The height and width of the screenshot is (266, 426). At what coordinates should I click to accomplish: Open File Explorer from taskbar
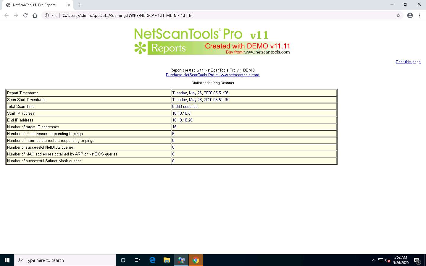tap(167, 260)
